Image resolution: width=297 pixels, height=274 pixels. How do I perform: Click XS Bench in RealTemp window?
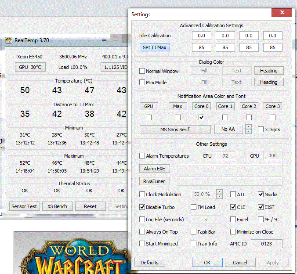pyautogui.click(x=58, y=206)
